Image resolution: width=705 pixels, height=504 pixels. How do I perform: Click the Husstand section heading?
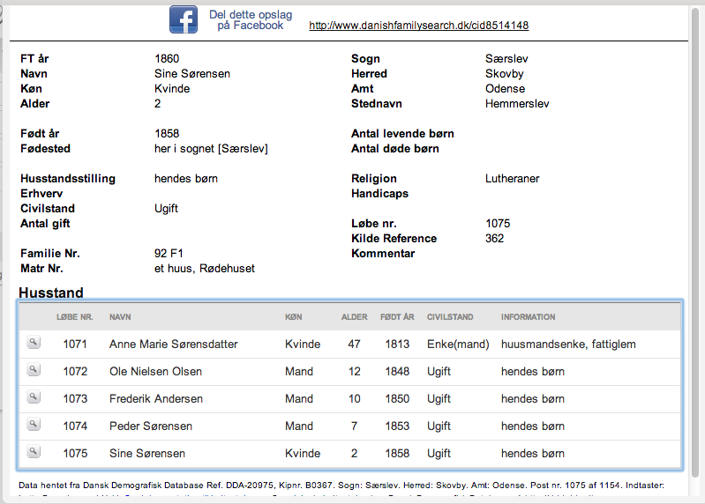coord(51,293)
